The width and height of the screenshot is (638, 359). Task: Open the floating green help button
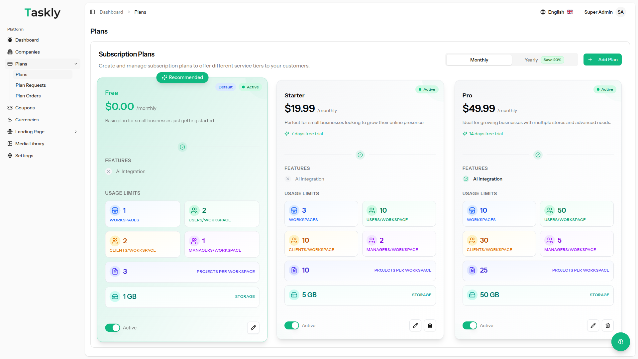coord(620,342)
